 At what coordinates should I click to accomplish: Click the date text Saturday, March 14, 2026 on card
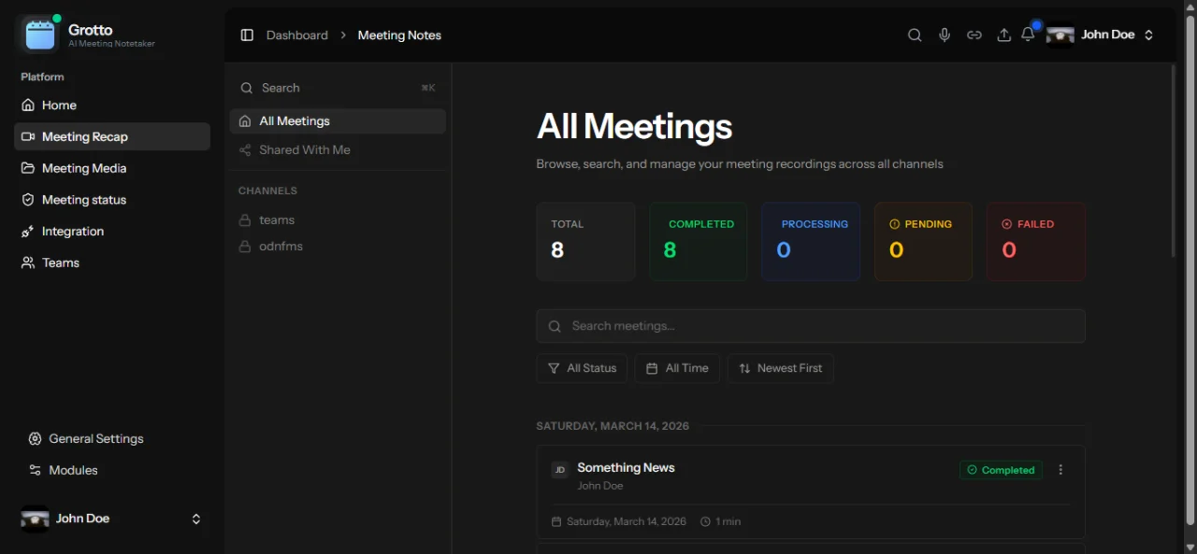627,521
